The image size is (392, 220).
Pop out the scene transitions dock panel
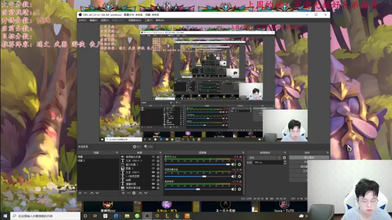click(285, 153)
